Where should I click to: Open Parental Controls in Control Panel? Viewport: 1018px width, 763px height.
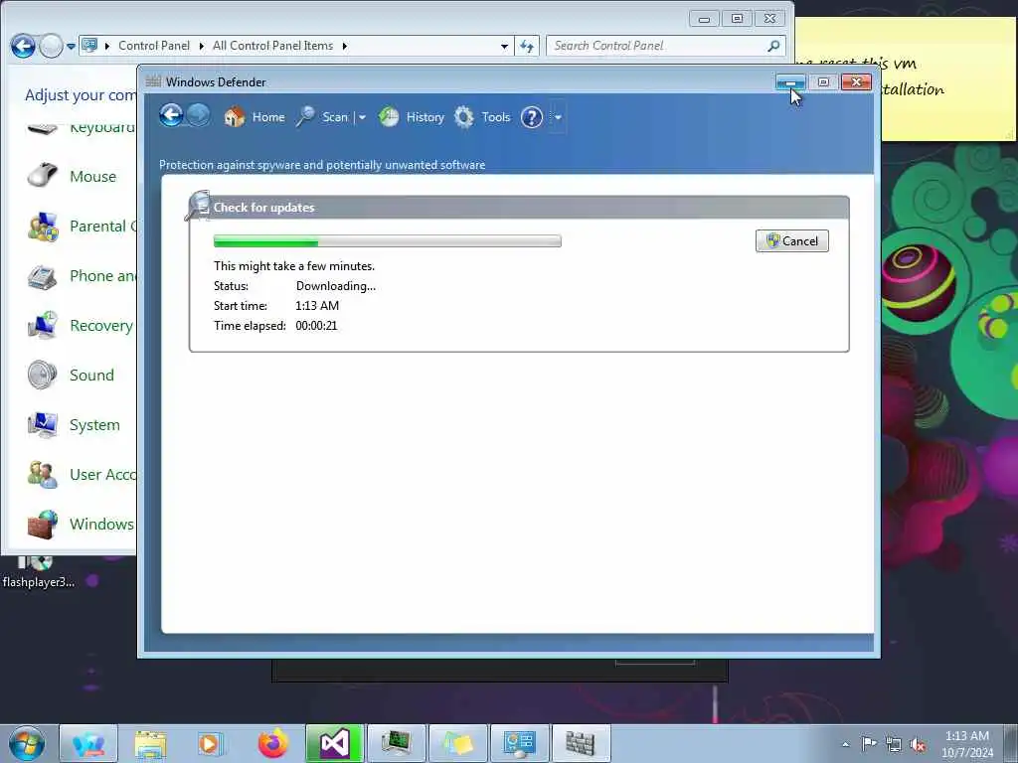tap(82, 227)
